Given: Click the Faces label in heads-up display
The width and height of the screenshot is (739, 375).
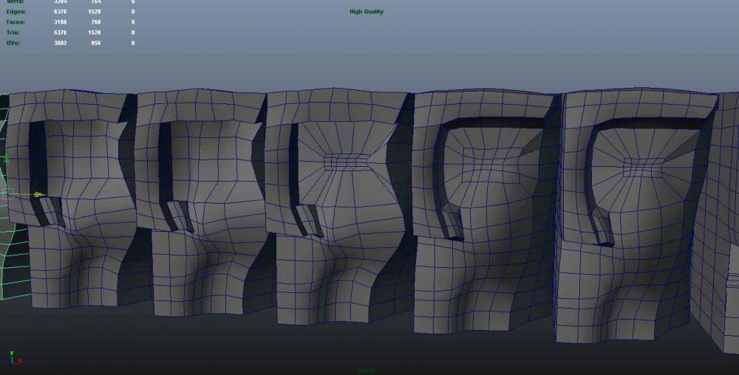Looking at the screenshot, I should click(x=16, y=22).
